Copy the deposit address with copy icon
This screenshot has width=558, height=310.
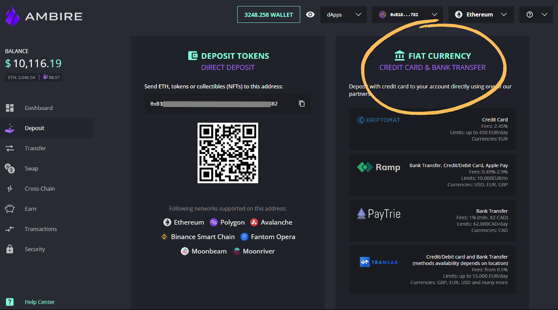302,103
